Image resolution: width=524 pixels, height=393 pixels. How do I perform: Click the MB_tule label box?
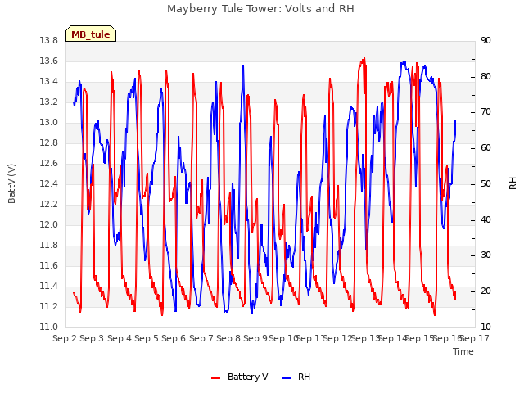pyautogui.click(x=91, y=34)
